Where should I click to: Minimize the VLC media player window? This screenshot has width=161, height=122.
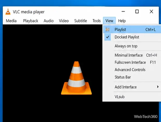click(x=123, y=11)
